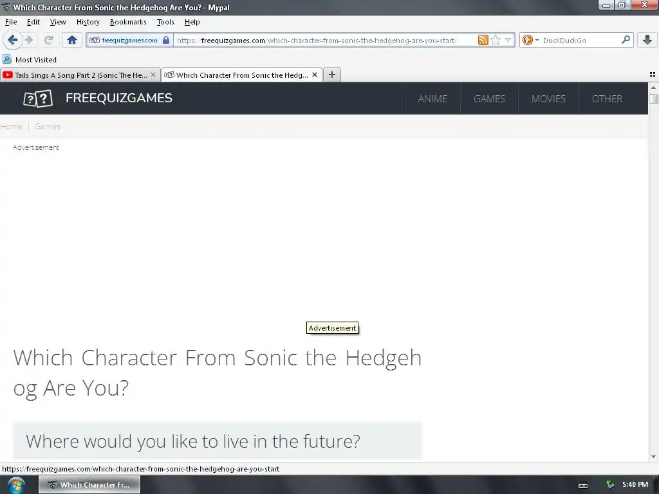The image size is (659, 494).
Task: Click the freequizgames.com site identity label
Action: tap(129, 41)
